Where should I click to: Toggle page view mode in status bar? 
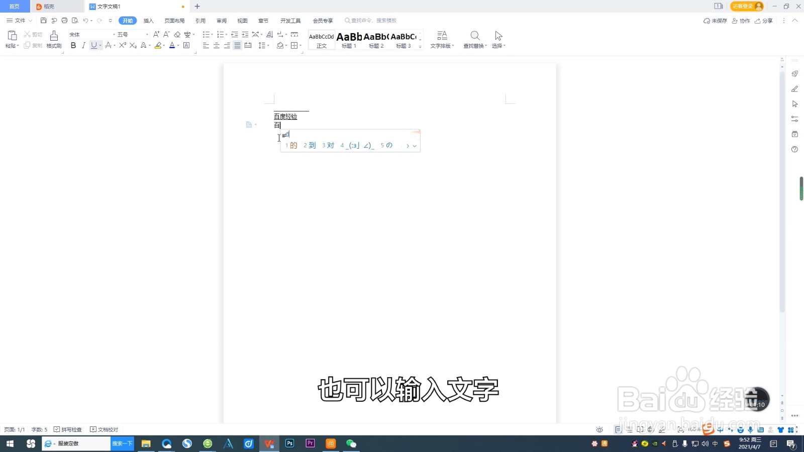[618, 429]
